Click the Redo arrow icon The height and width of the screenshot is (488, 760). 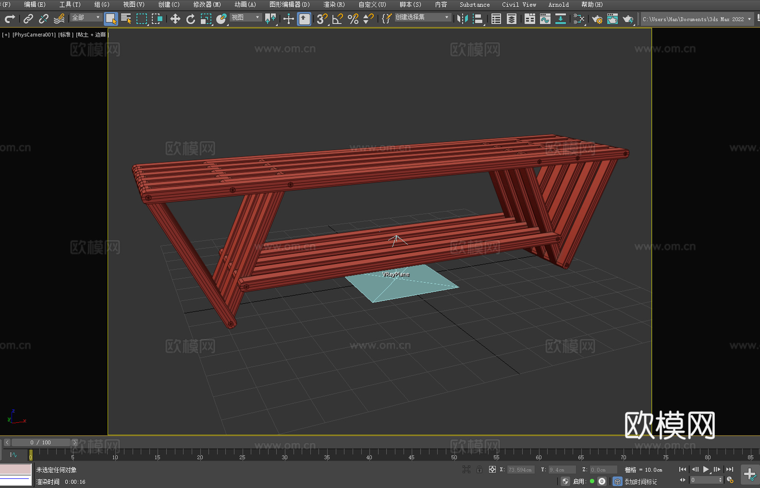click(x=10, y=19)
